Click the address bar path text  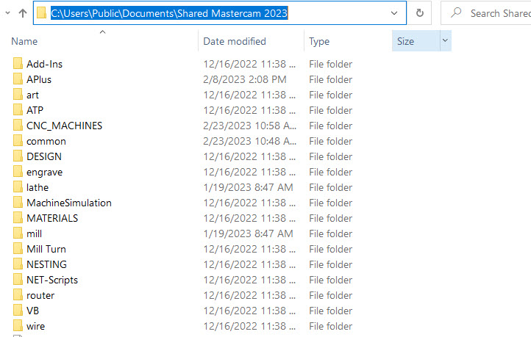(x=169, y=13)
